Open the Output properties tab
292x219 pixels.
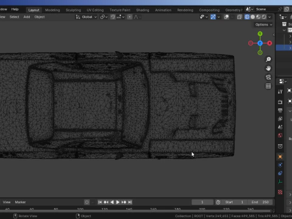[x=280, y=110]
